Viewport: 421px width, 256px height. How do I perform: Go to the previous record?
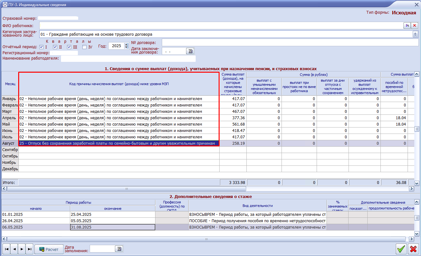(14, 249)
